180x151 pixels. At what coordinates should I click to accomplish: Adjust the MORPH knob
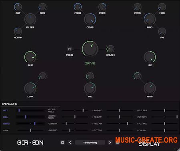tap(18, 32)
